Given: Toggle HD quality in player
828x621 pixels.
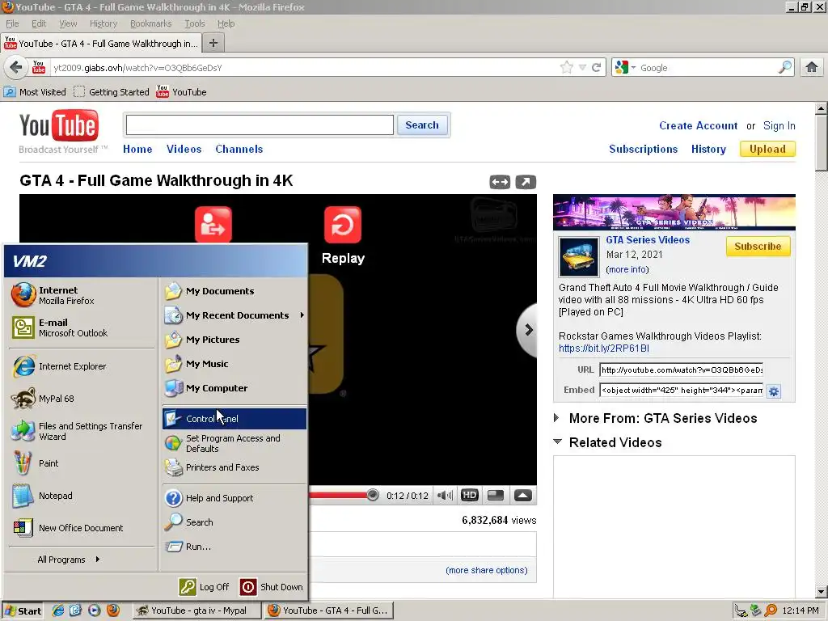Looking at the screenshot, I should pos(470,496).
